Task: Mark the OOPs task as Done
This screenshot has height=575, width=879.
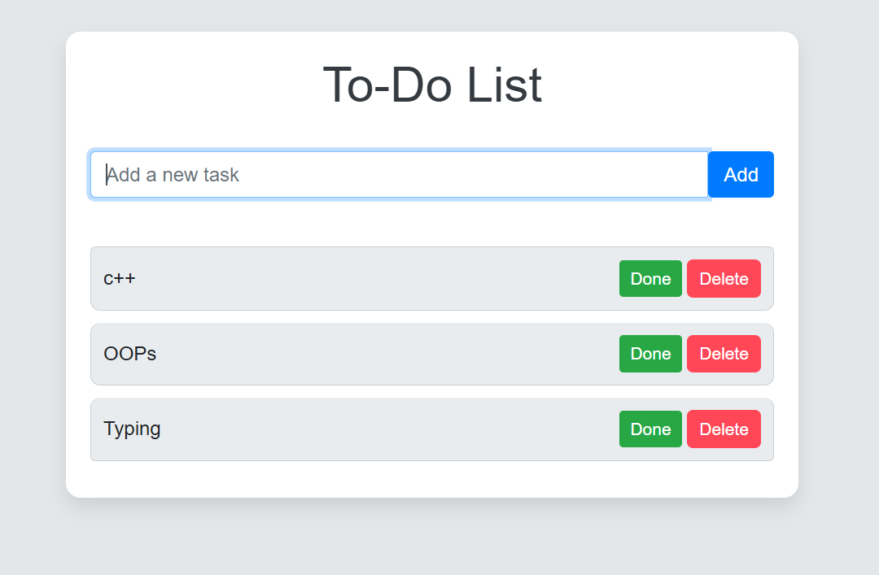Action: pos(650,354)
